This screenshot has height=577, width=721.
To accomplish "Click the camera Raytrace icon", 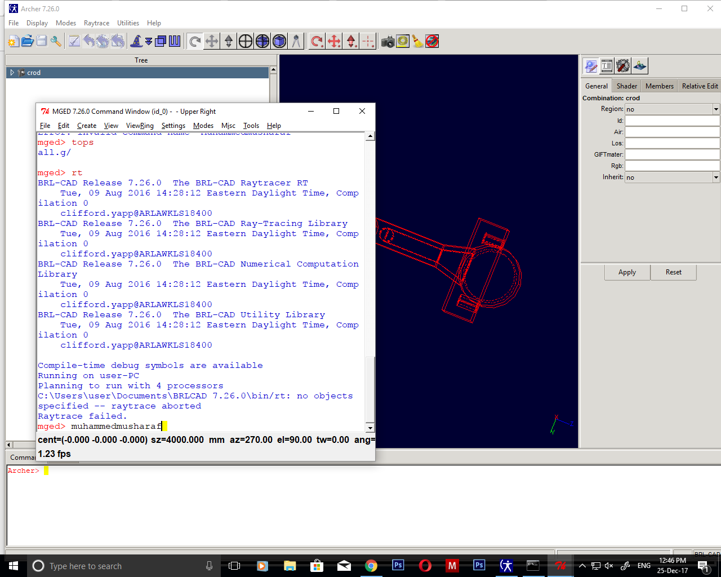I will [x=388, y=41].
